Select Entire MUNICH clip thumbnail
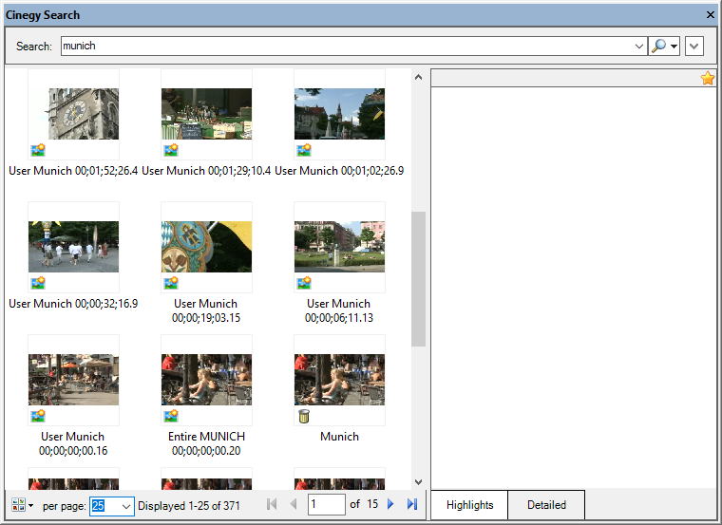Image resolution: width=722 pixels, height=525 pixels. click(x=207, y=380)
